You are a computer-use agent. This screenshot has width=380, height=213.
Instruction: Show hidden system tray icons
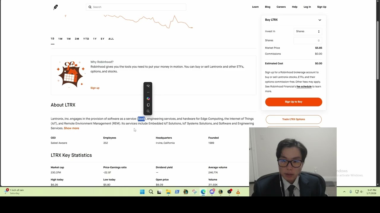tap(344, 192)
